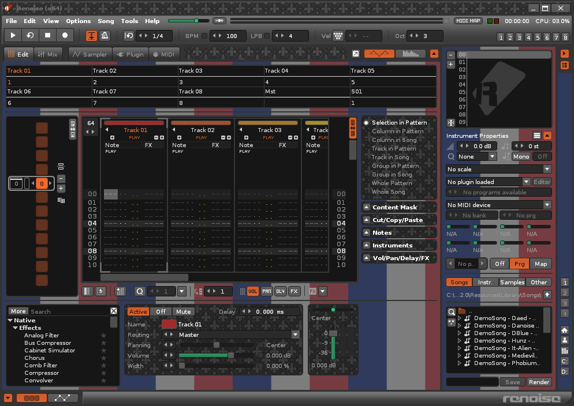The image size is (574, 406).
Task: Adjust the track Volume slider
Action: click(216, 355)
